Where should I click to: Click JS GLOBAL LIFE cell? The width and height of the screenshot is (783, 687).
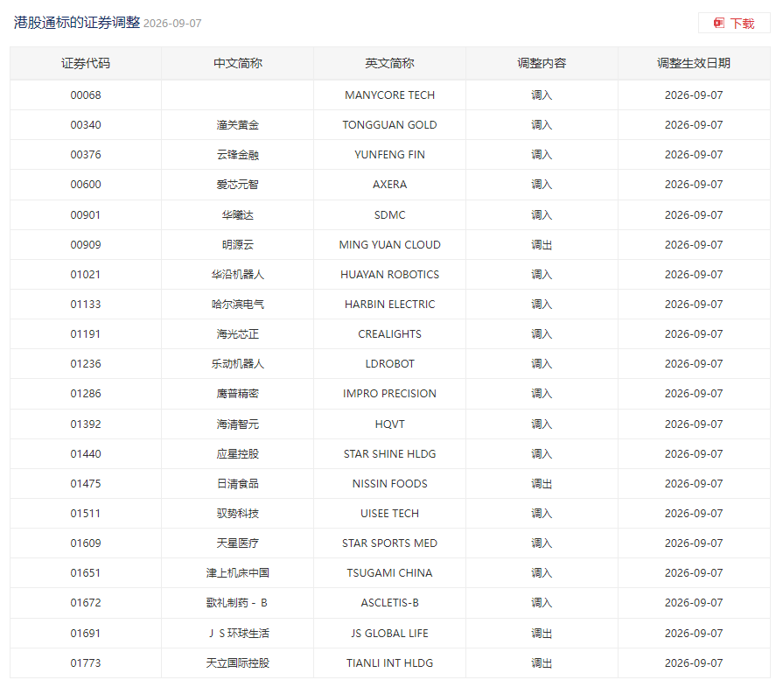[389, 634]
